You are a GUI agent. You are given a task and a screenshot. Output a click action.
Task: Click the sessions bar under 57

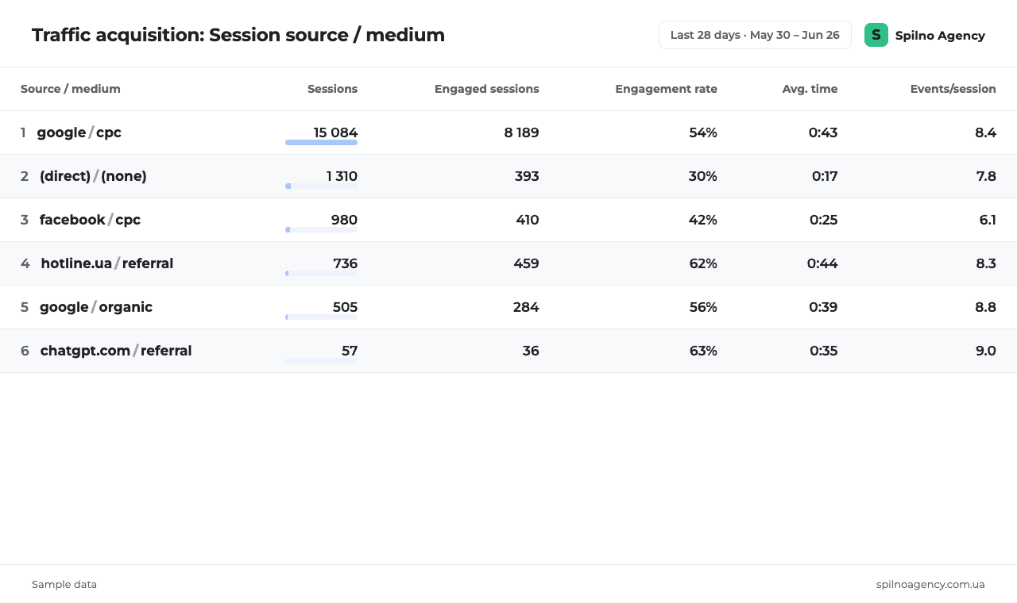[x=321, y=361]
